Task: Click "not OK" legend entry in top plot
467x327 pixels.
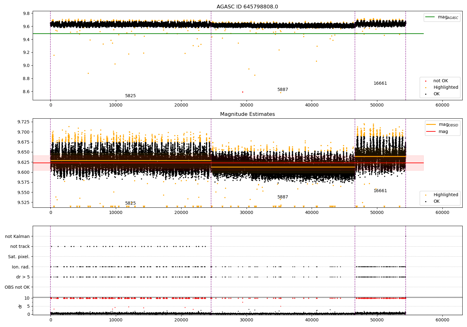Action: [x=441, y=81]
